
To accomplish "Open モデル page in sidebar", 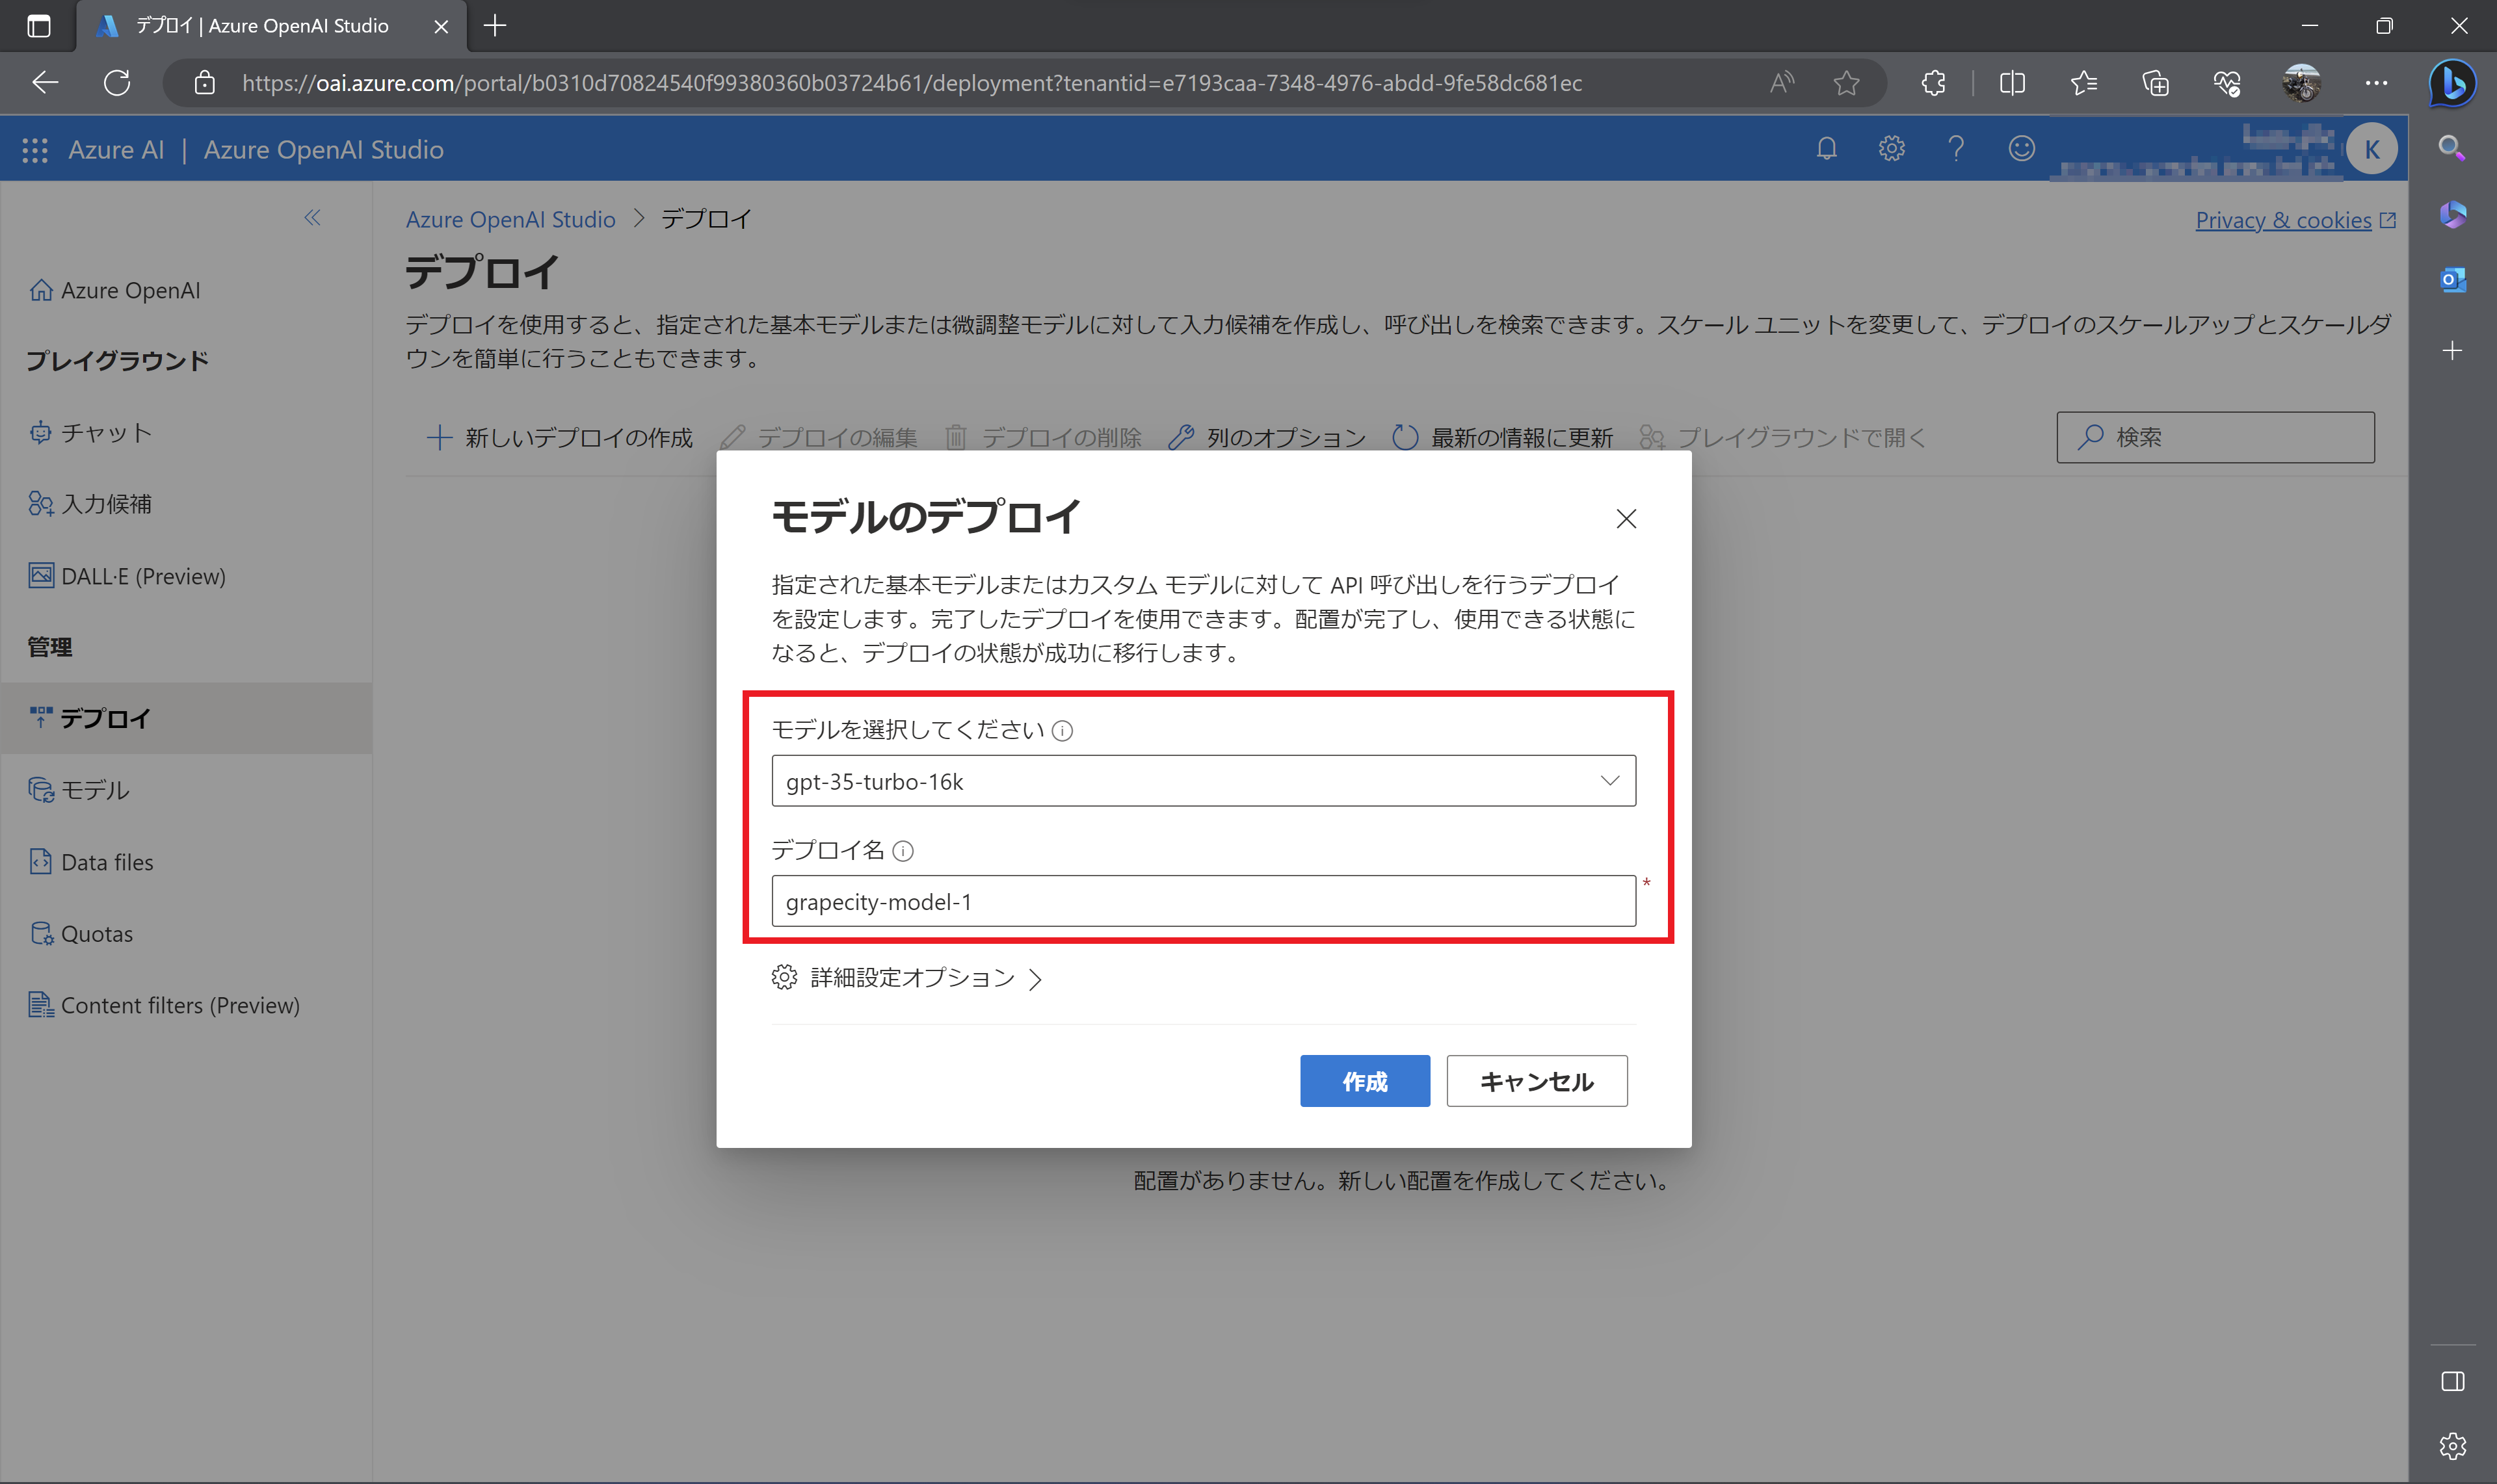I will 80,790.
